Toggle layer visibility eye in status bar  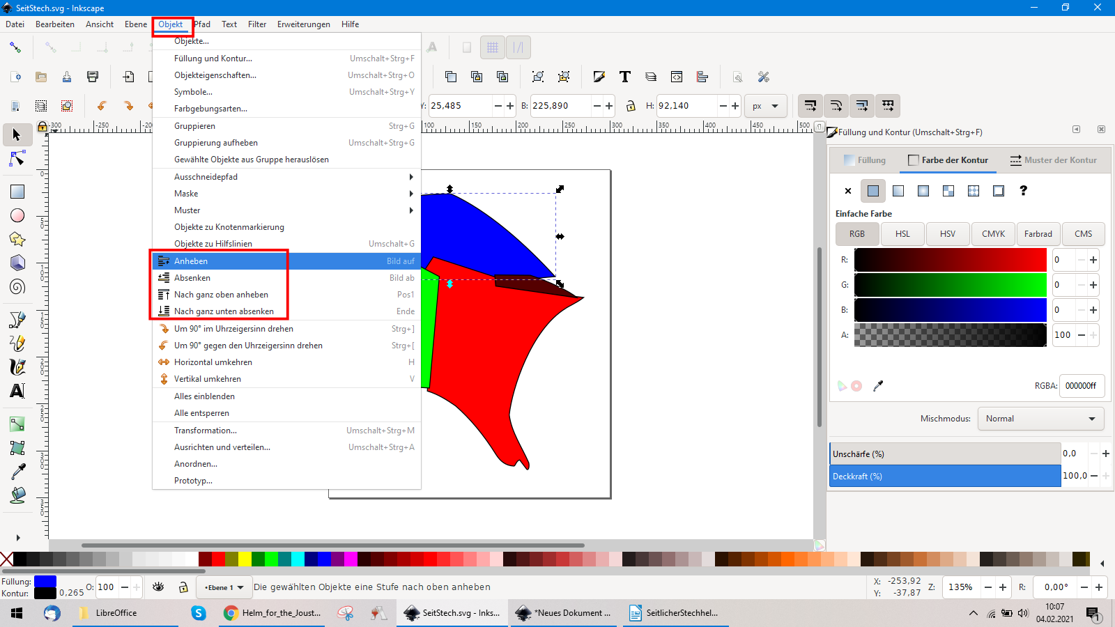[158, 587]
